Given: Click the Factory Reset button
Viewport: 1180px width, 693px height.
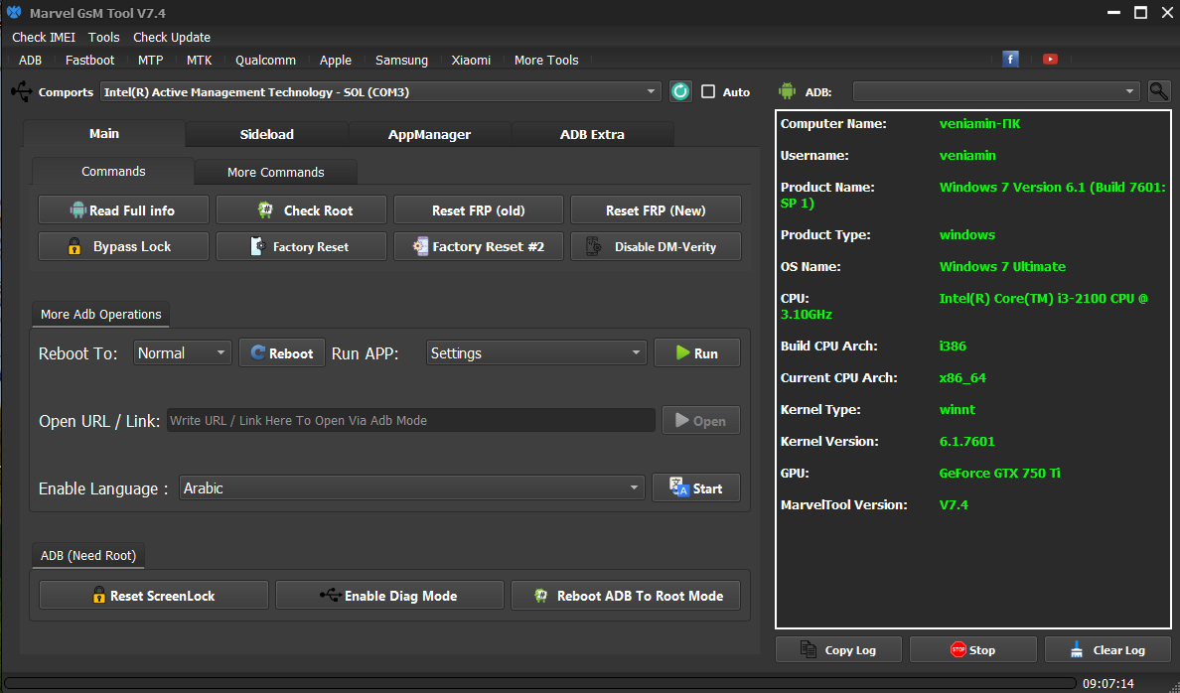Looking at the screenshot, I should [301, 246].
